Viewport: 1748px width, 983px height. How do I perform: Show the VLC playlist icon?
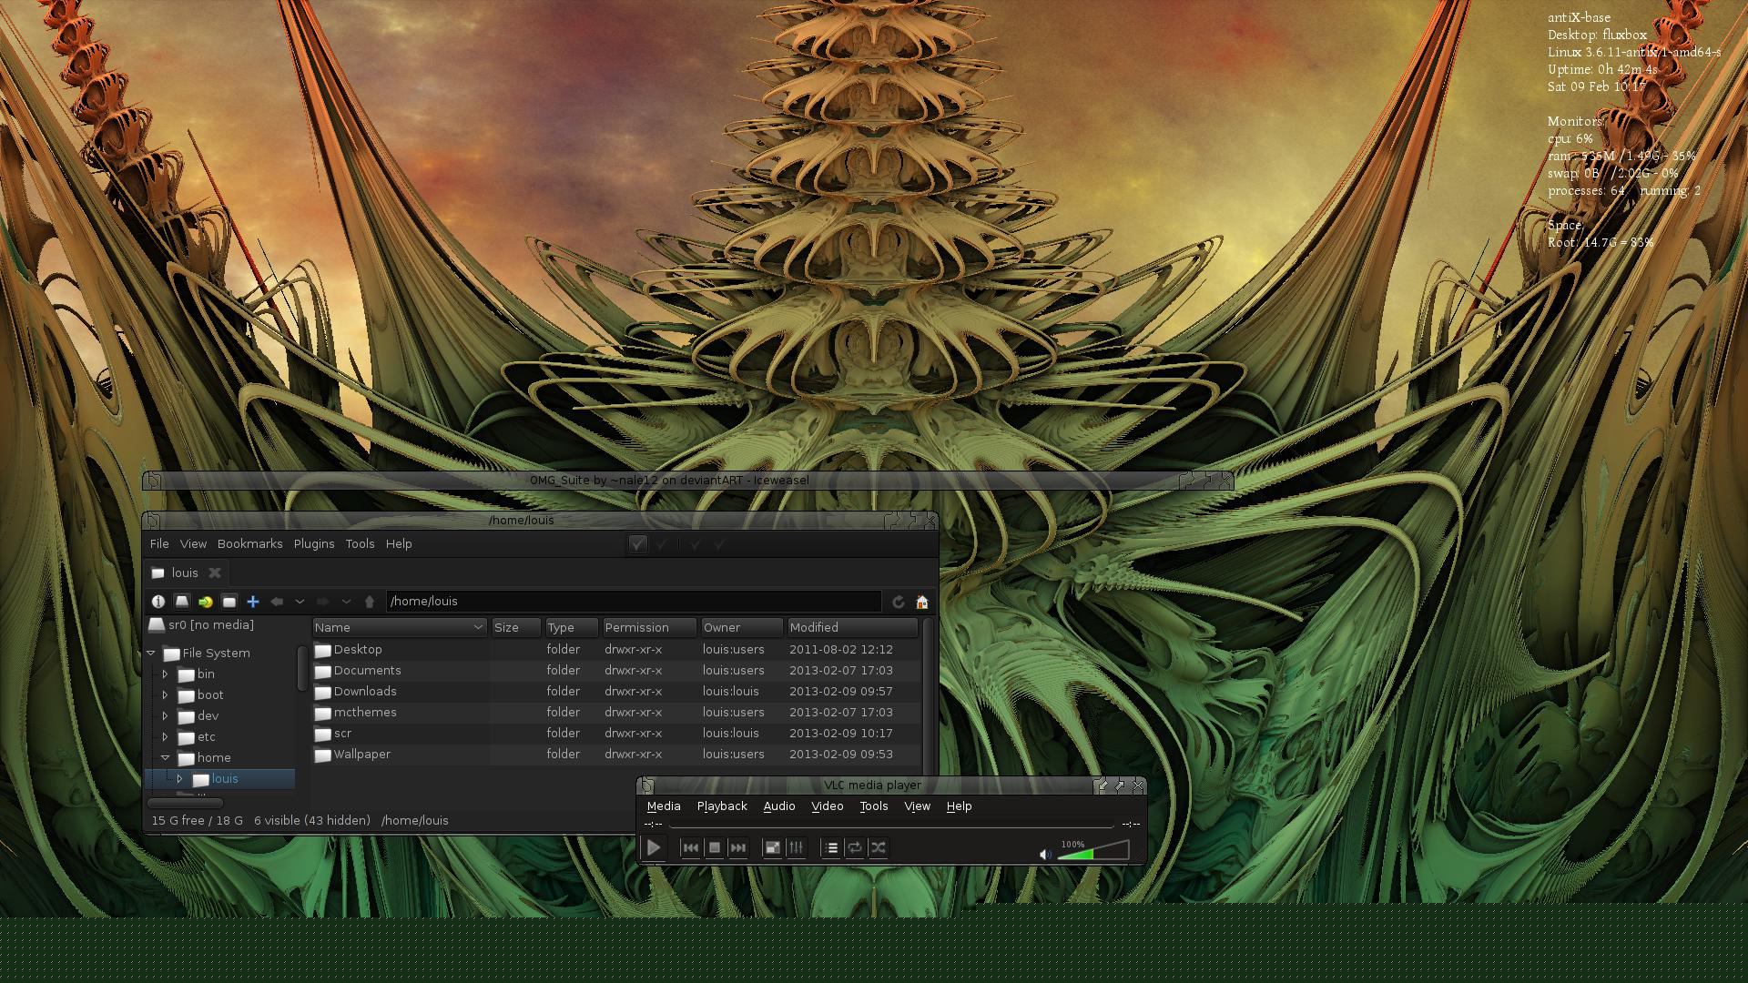830,847
